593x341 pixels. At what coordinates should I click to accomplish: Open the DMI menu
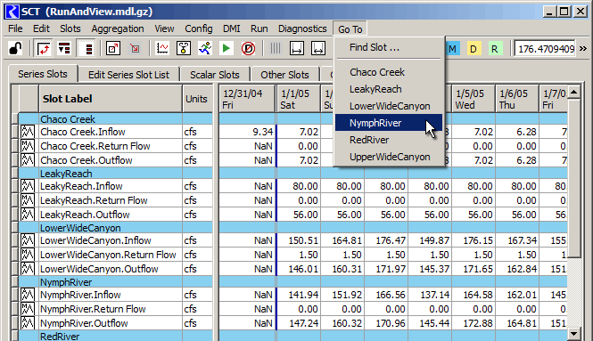232,28
